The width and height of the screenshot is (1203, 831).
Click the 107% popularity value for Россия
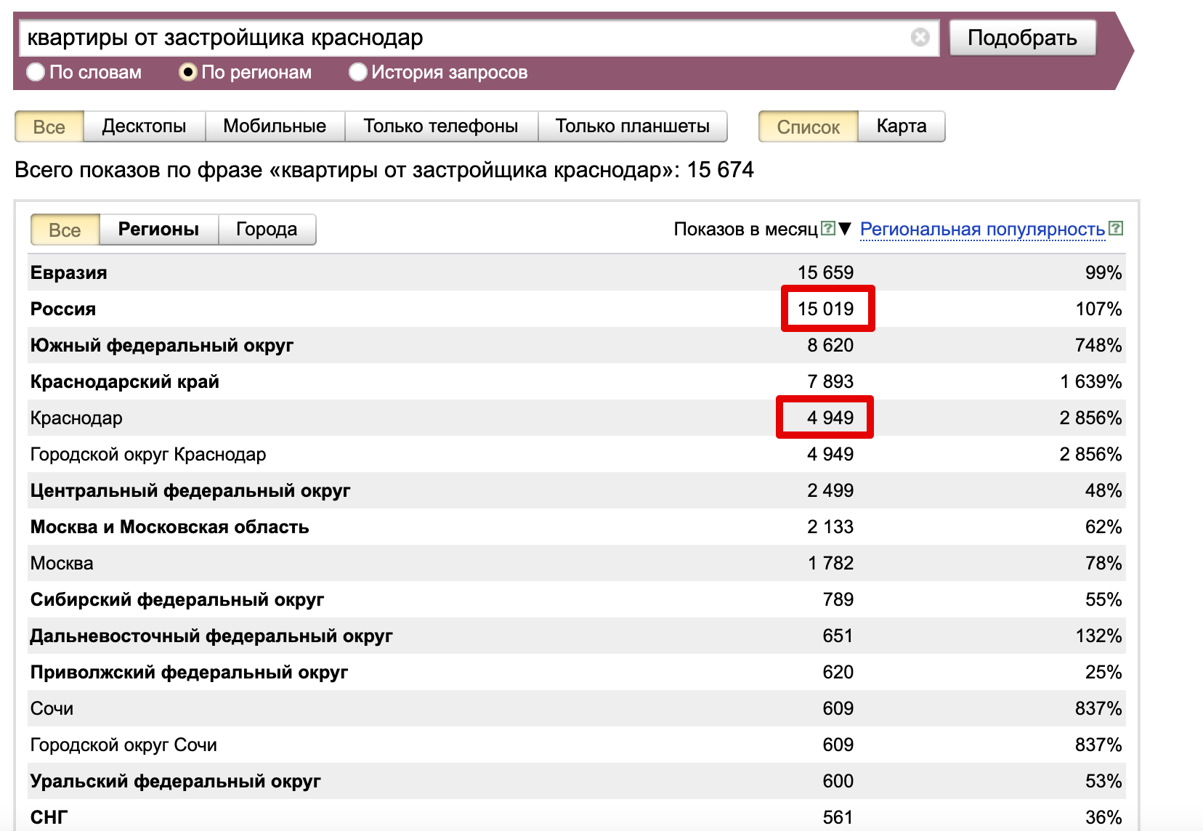[1098, 309]
